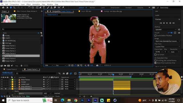Toggle Cache Before Playback checkbox
Screen dimensions: 183x103
155,35
